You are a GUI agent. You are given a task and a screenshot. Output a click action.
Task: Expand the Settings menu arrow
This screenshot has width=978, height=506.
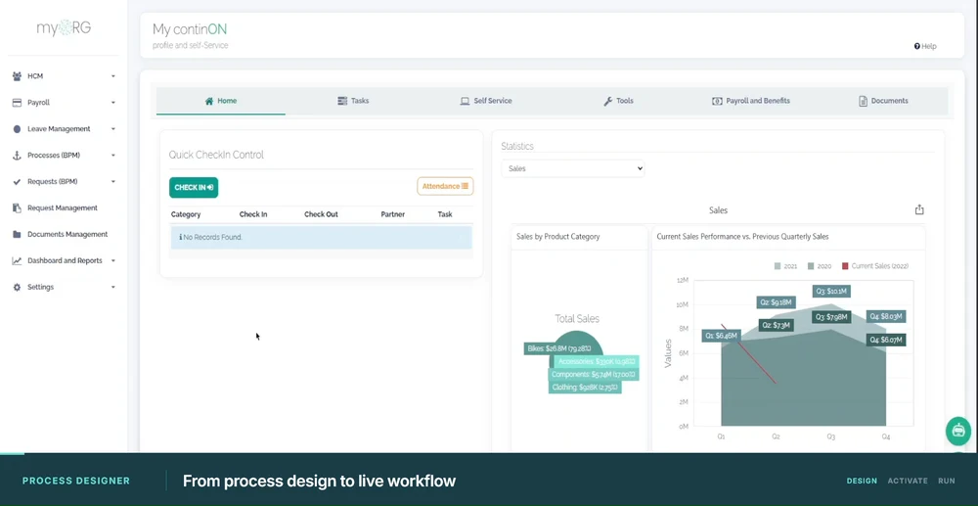tap(113, 287)
